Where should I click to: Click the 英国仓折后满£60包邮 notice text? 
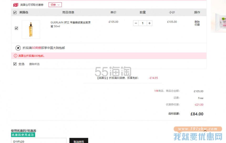(31, 56)
